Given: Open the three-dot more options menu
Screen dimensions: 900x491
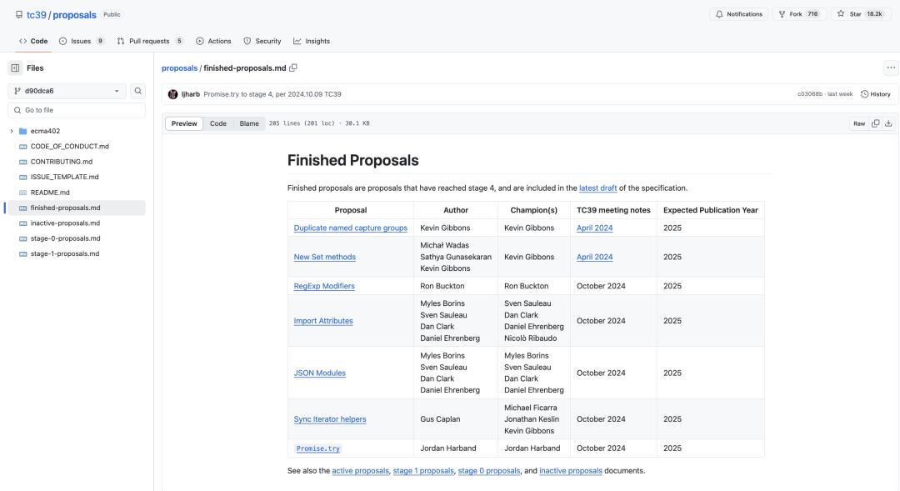Looking at the screenshot, I should click(891, 68).
